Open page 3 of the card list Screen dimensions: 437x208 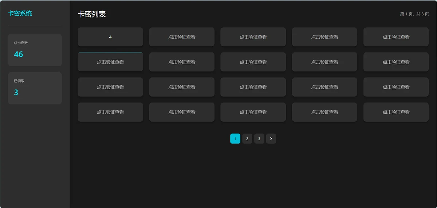coord(259,138)
